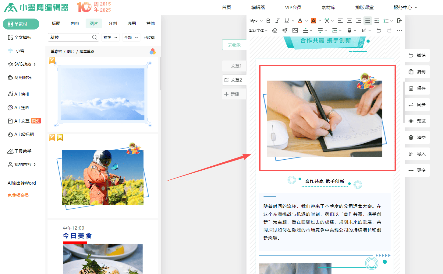
Task: Click the search magnifier icon
Action: [95, 37]
